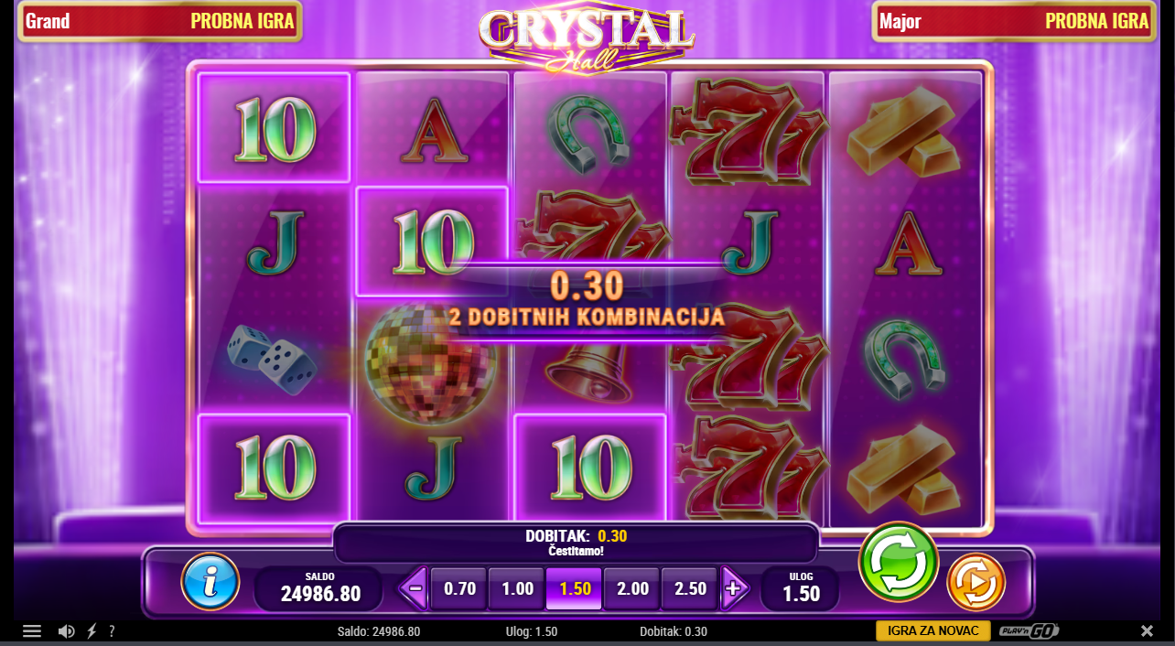
Task: Close the game with X icon
Action: 1147,631
